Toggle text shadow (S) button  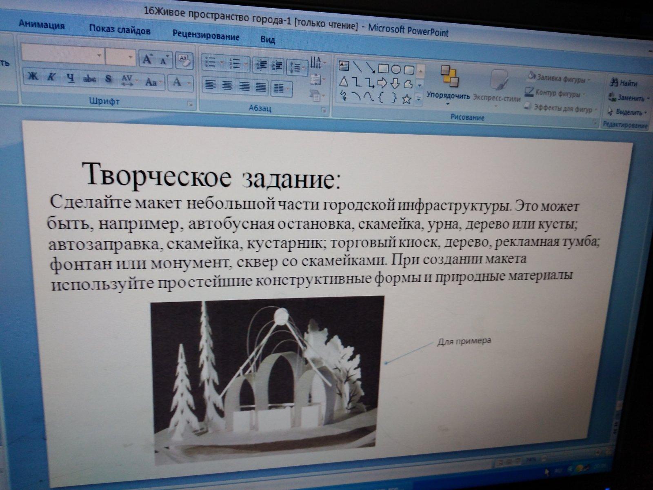108,80
